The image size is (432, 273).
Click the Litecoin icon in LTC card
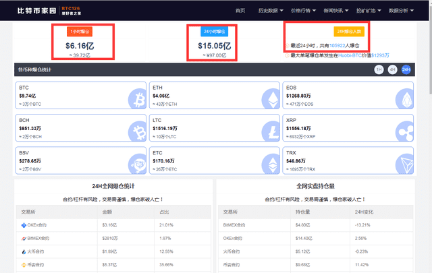pyautogui.click(x=271, y=131)
